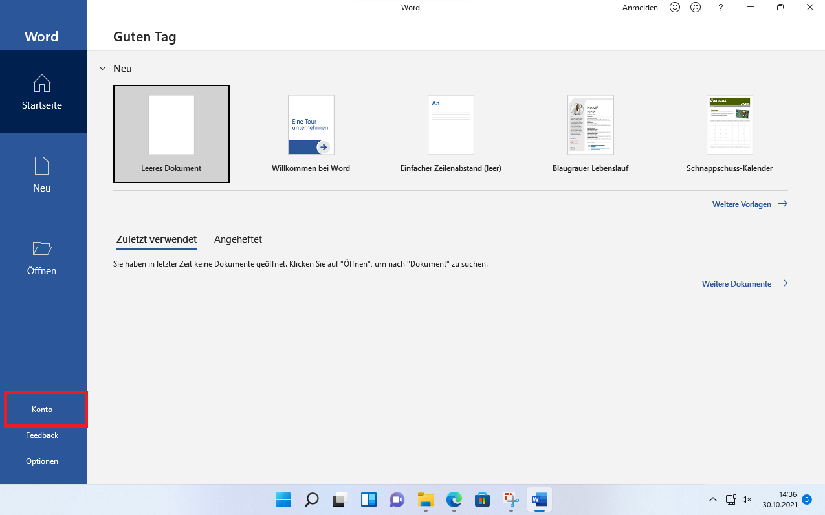
Task: Mute speaker icon in system tray
Action: click(x=746, y=499)
